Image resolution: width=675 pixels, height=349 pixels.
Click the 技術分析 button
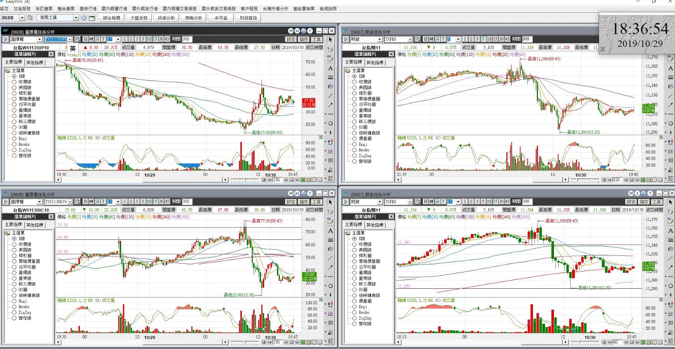pyautogui.click(x=166, y=18)
